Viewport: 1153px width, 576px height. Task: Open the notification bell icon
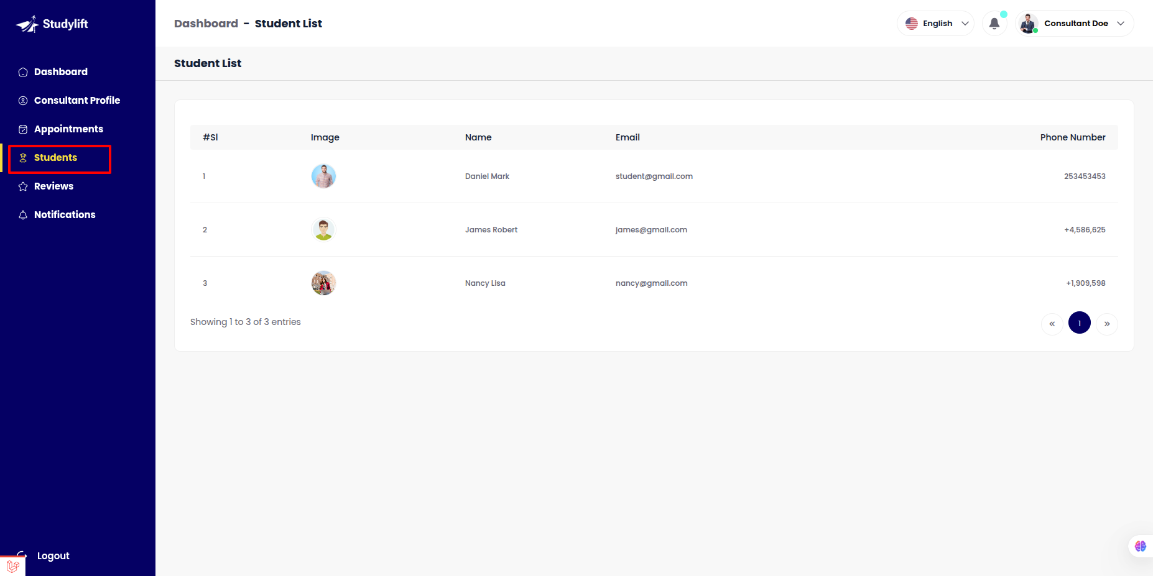(994, 24)
